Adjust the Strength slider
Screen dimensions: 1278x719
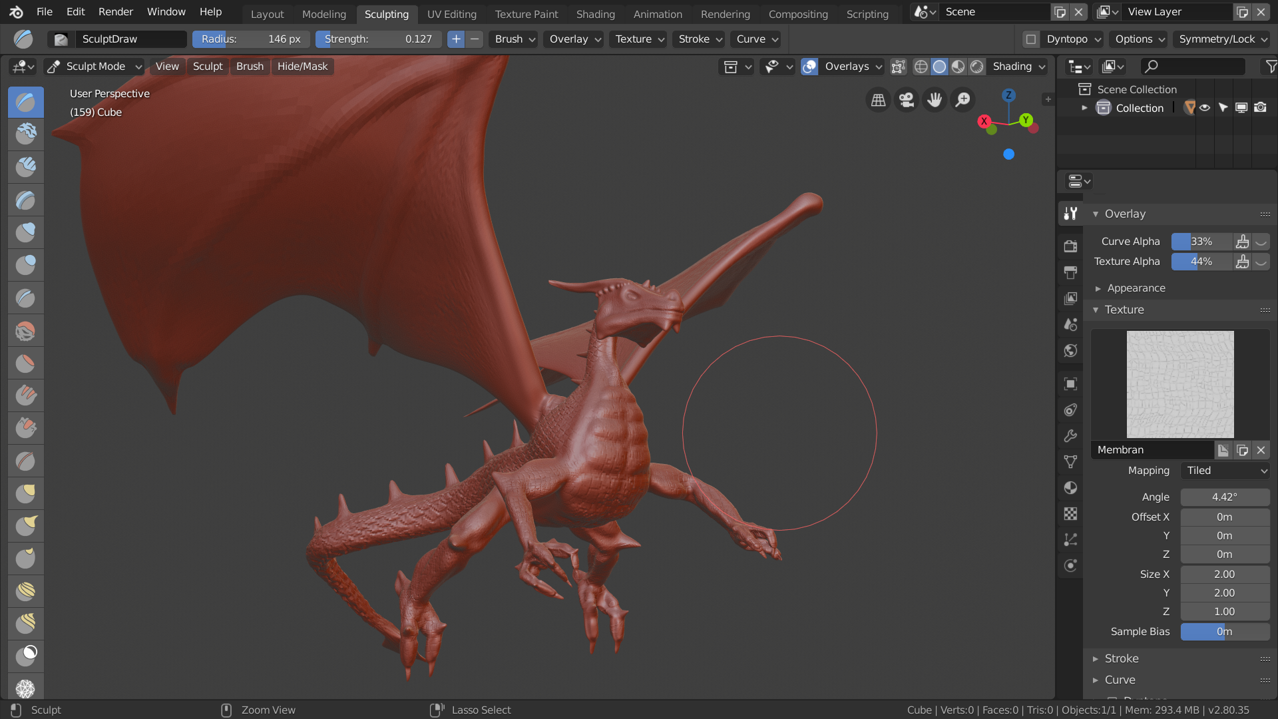(x=378, y=39)
